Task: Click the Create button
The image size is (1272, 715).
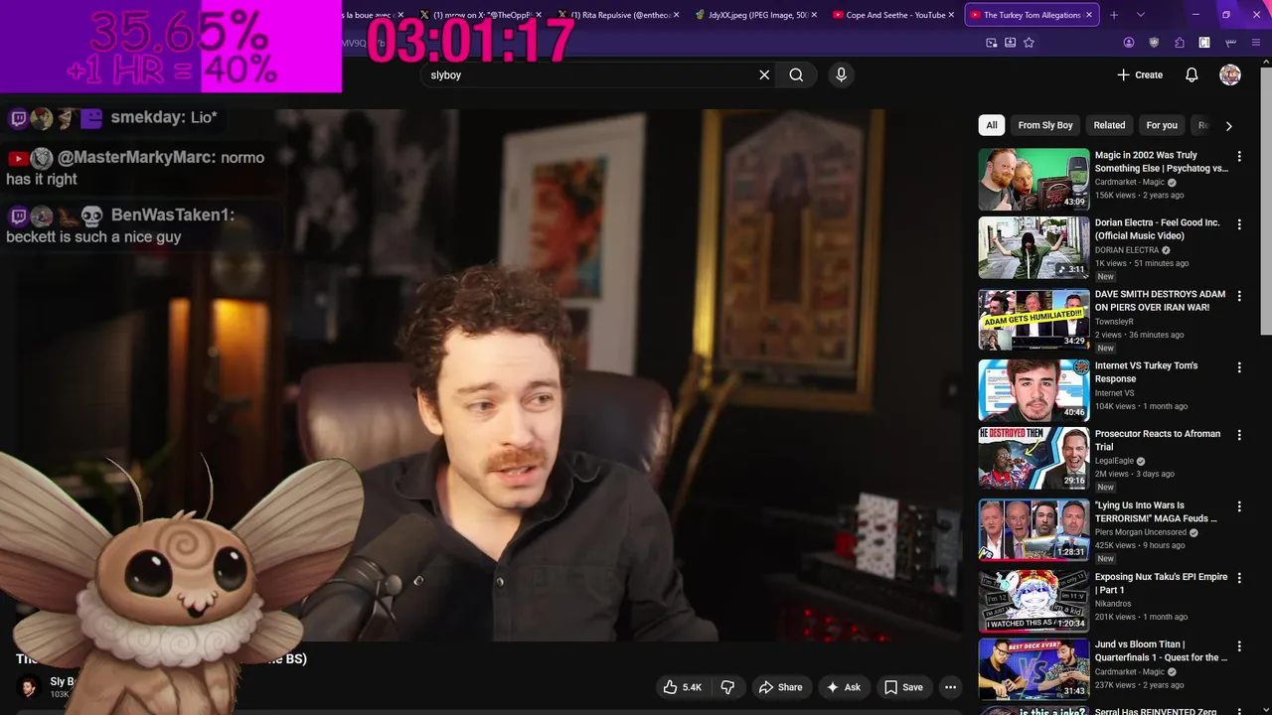Action: (x=1140, y=74)
